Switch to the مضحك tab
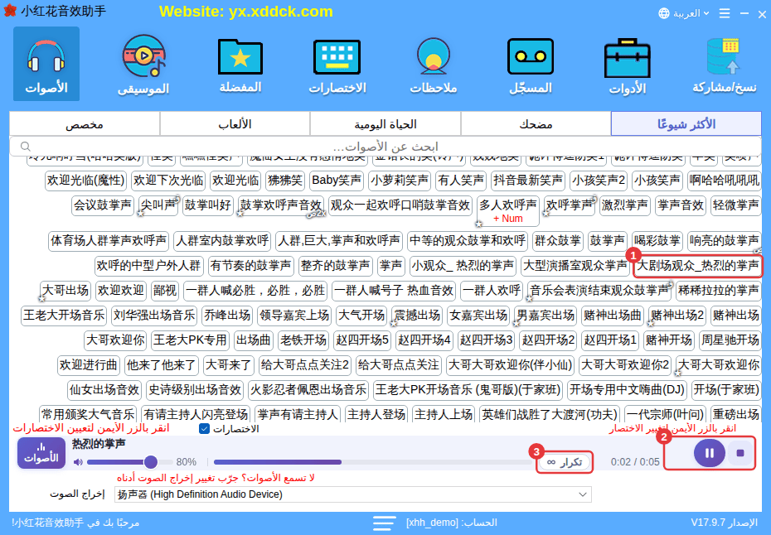The height and width of the screenshot is (535, 771). point(536,123)
